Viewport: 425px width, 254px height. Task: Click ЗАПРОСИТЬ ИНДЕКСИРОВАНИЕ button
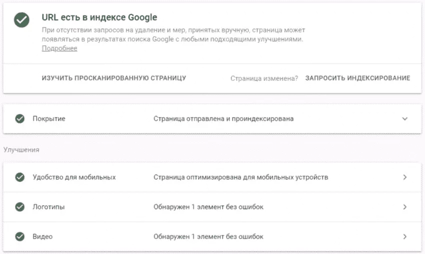point(357,78)
